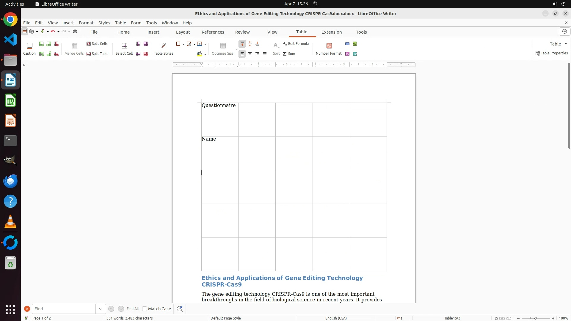Expand the borders dropdown arrow

coord(183,44)
